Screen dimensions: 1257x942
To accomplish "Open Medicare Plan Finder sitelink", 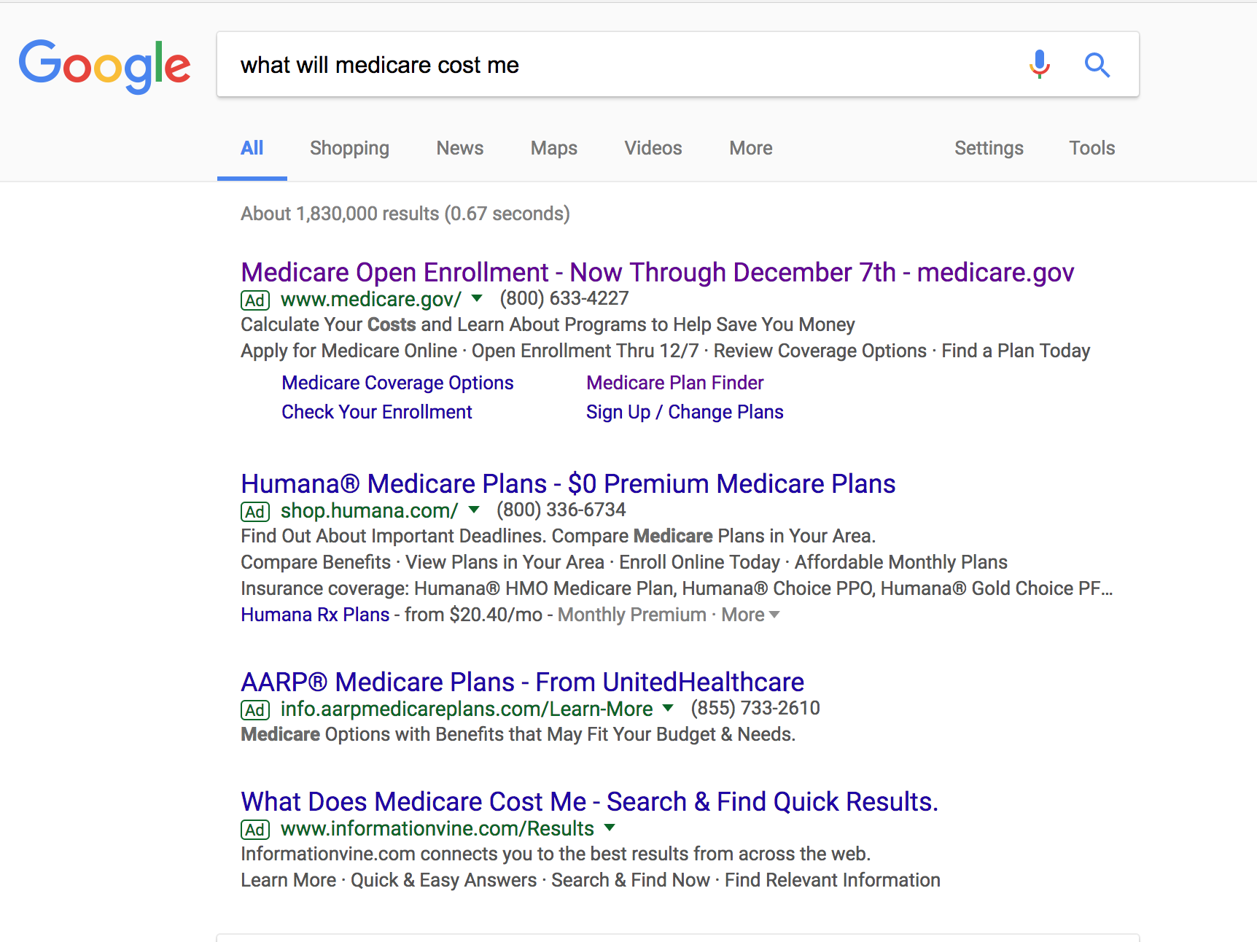I will (675, 383).
